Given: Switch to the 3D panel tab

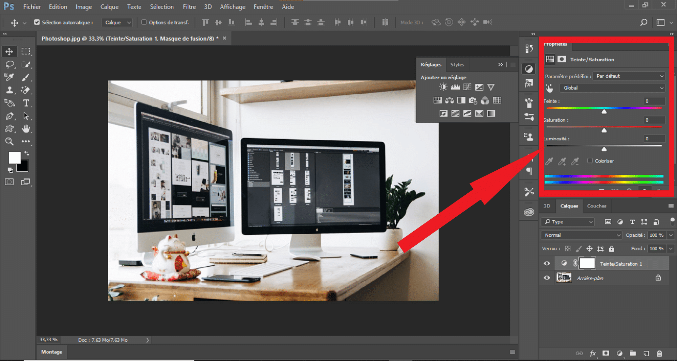Looking at the screenshot, I should pyautogui.click(x=547, y=206).
